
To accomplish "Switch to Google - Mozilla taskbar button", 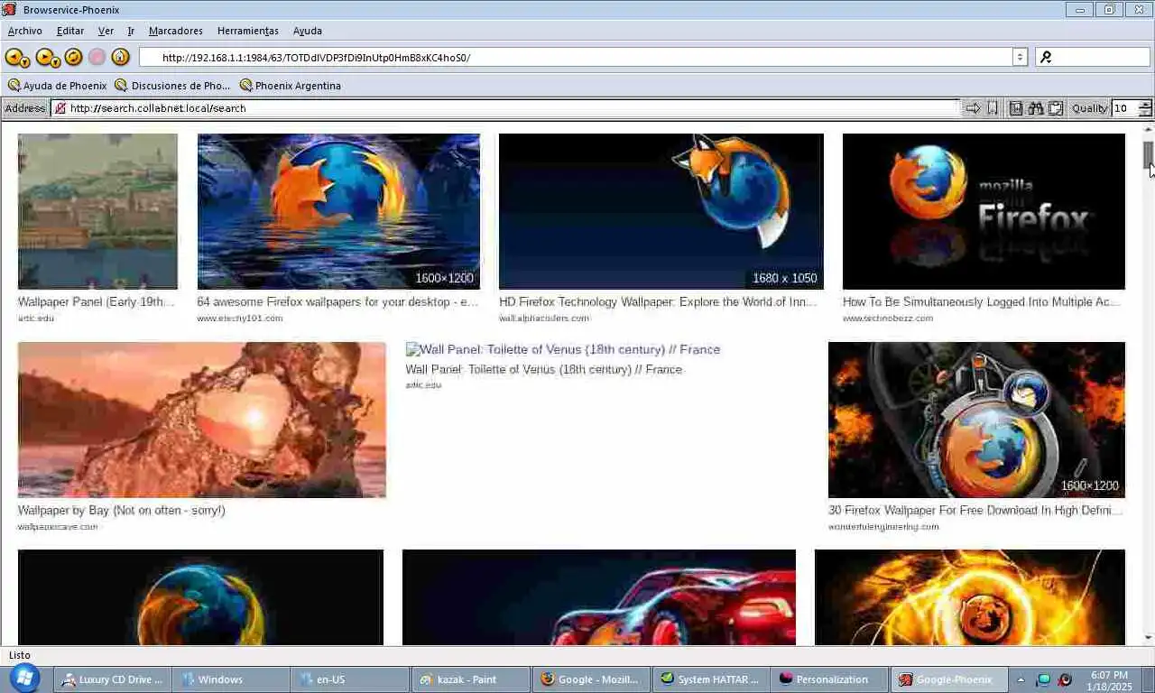I will (x=590, y=679).
